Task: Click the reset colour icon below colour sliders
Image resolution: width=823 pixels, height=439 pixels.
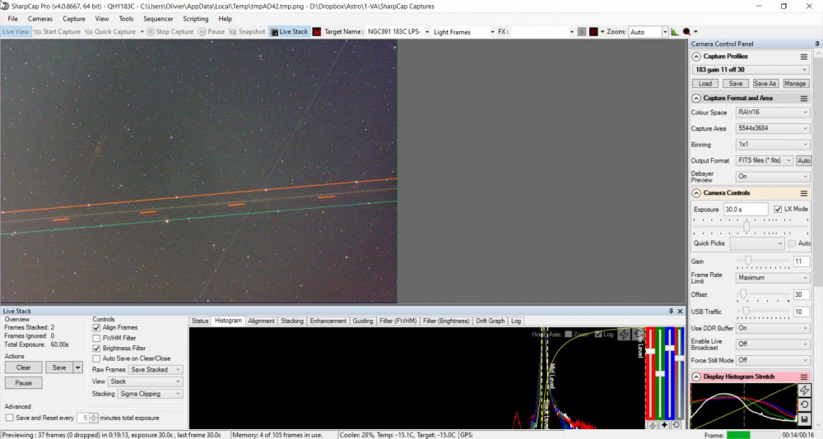Action: pyautogui.click(x=677, y=425)
